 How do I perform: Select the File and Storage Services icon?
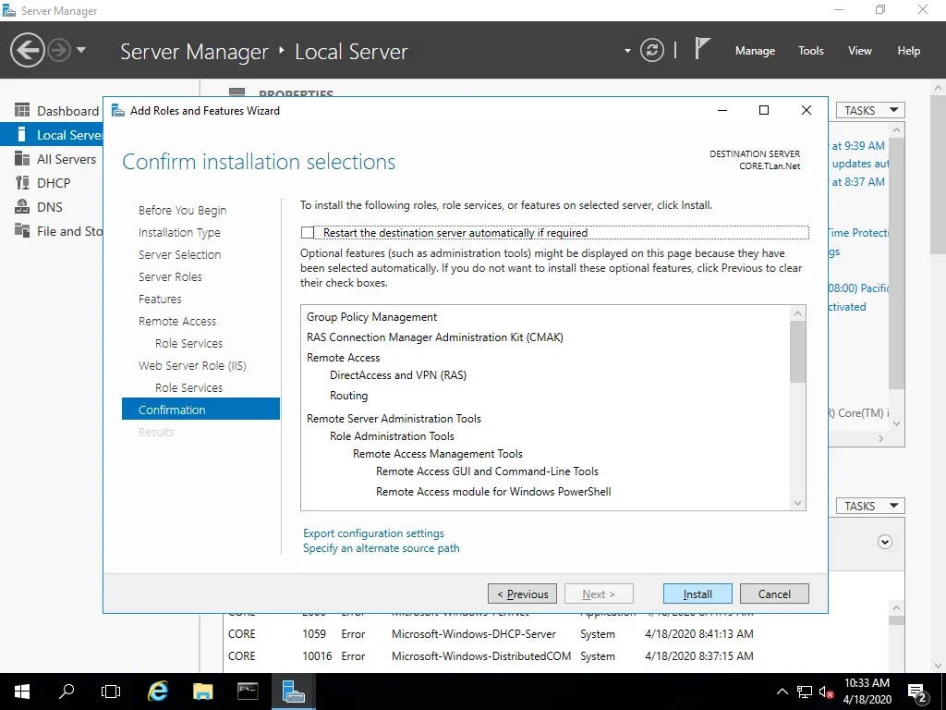click(x=22, y=230)
